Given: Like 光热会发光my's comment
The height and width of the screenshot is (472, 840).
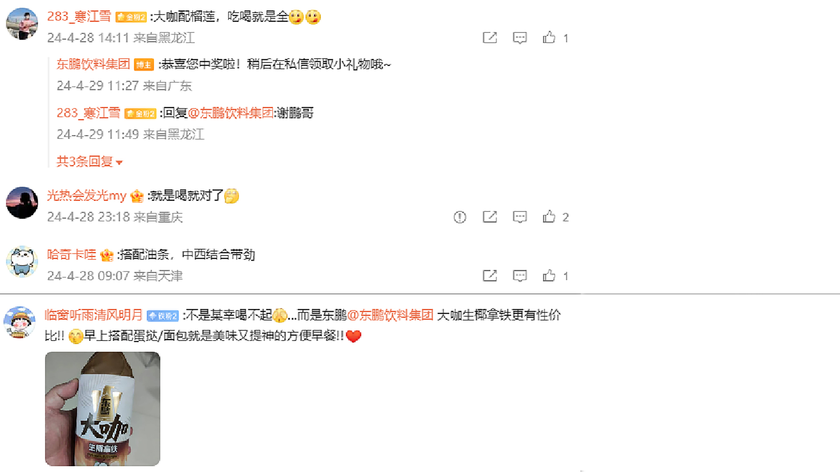Looking at the screenshot, I should (549, 217).
